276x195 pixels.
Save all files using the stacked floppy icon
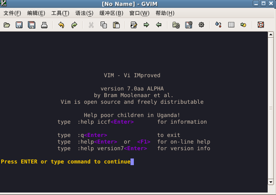[x=32, y=25]
